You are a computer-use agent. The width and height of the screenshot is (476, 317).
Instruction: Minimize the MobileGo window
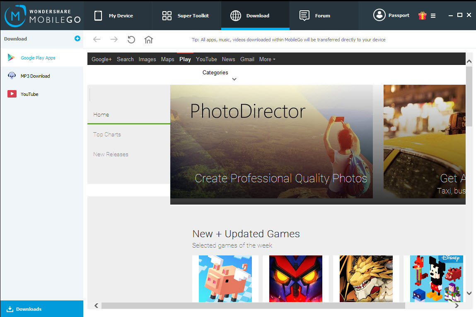[450, 15]
